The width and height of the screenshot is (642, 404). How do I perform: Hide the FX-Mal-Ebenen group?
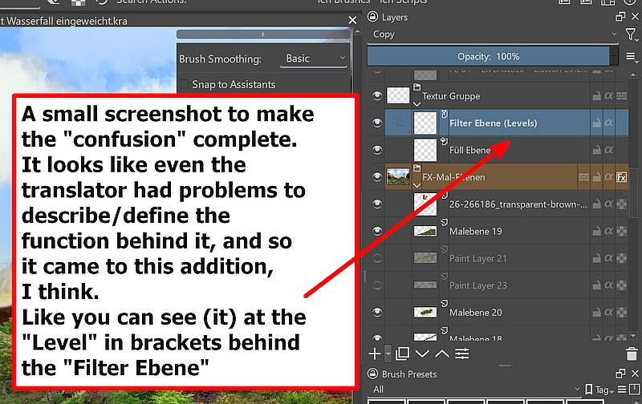[x=377, y=177]
